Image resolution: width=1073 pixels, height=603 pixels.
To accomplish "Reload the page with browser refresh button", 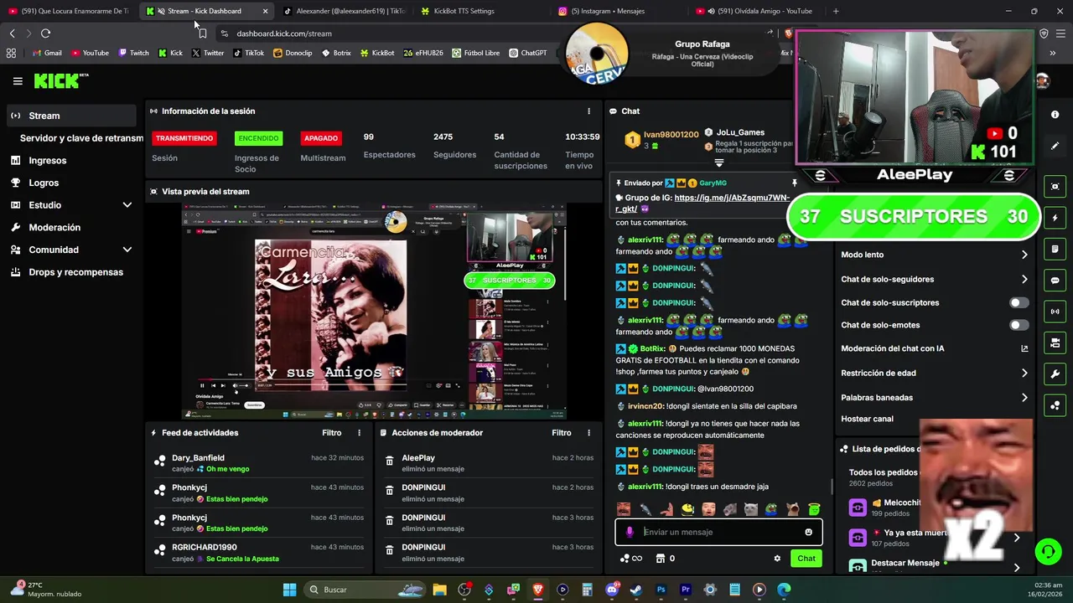I will (x=45, y=33).
